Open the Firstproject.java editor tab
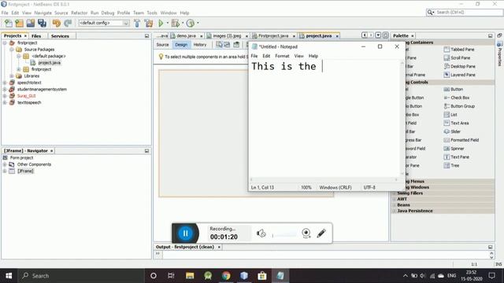The width and height of the screenshot is (504, 283). click(273, 36)
